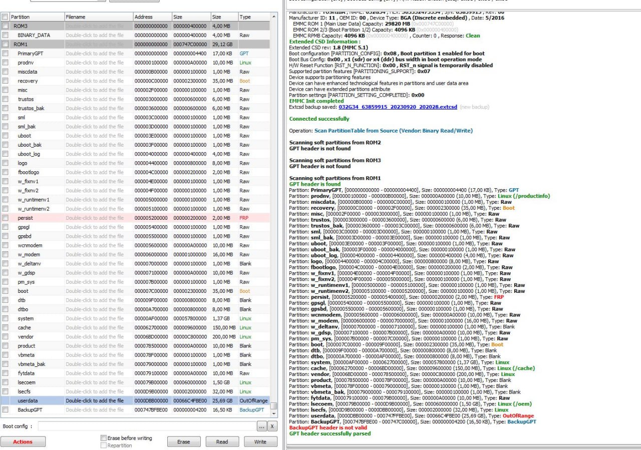Open the Actions menu button

click(x=23, y=441)
